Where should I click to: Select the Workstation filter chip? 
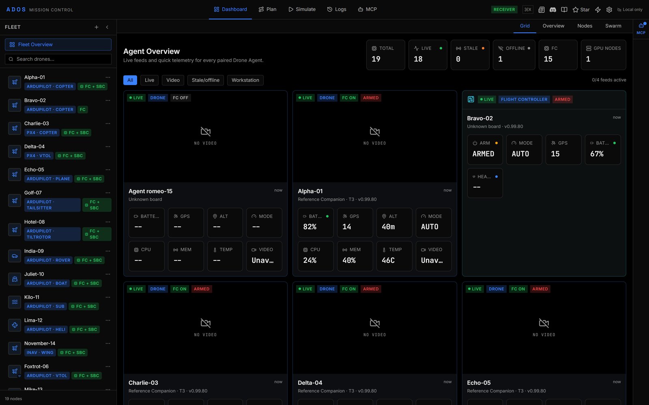pos(245,80)
